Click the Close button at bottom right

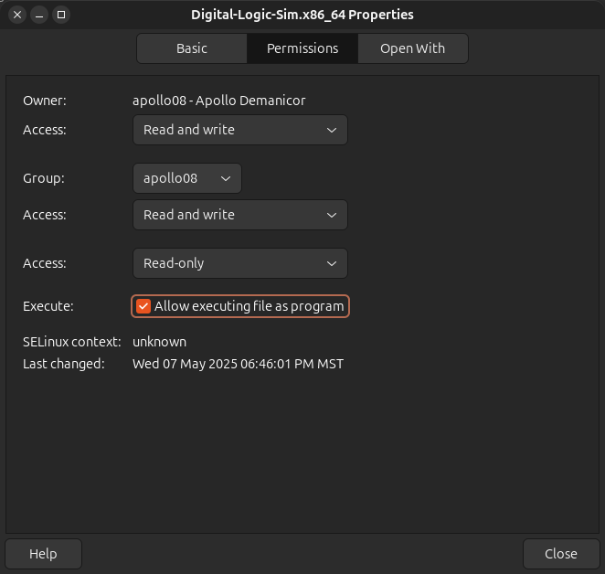pyautogui.click(x=560, y=554)
